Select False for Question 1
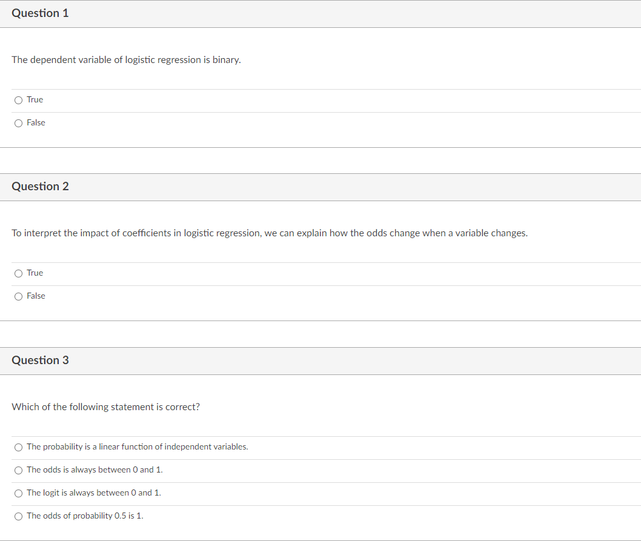 [x=18, y=123]
